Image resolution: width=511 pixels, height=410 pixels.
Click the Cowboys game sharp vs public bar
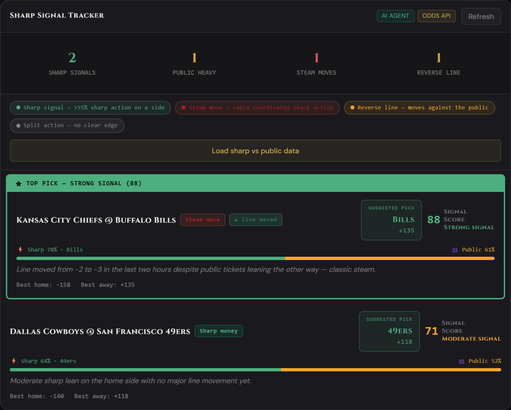click(x=255, y=370)
